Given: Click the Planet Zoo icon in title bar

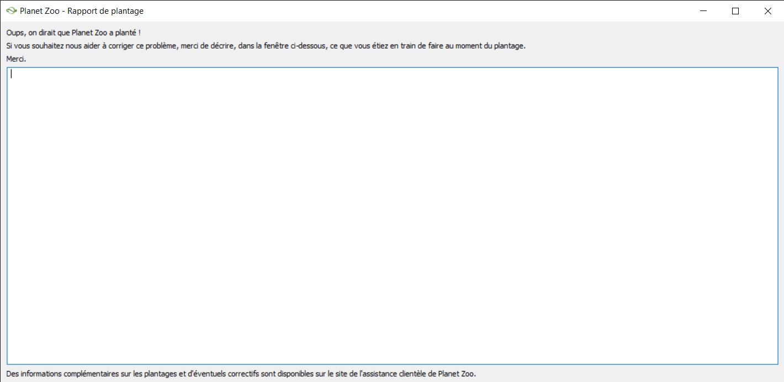Looking at the screenshot, I should tap(11, 11).
